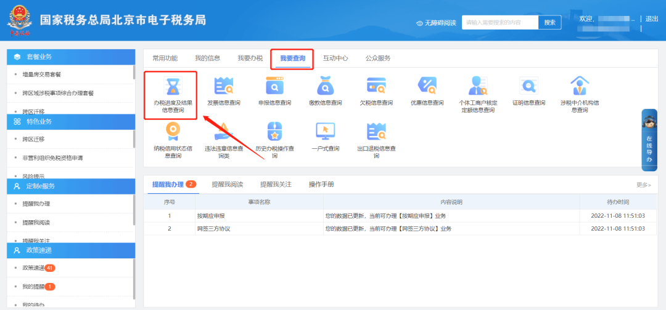Focus the search input field

coord(500,22)
